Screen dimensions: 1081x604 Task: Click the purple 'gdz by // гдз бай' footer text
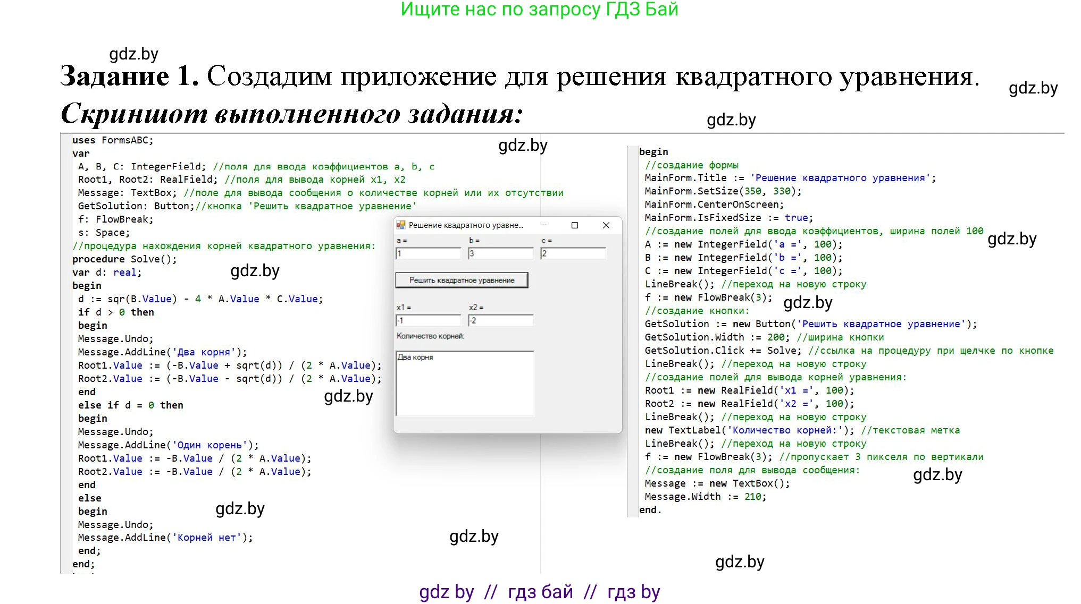(539, 591)
